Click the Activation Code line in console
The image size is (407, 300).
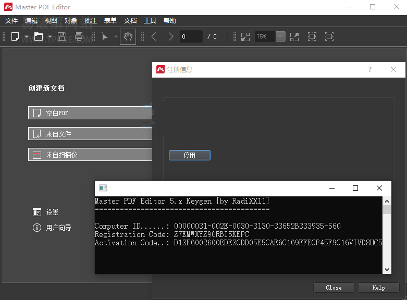(x=239, y=243)
